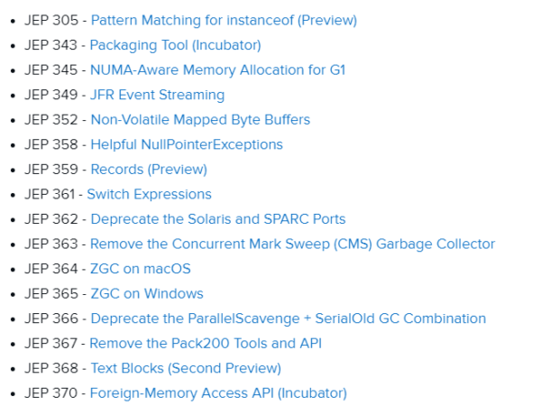This screenshot has width=541, height=406.
Task: Open the Packaging Tool (Incubator) link
Action: click(x=175, y=45)
